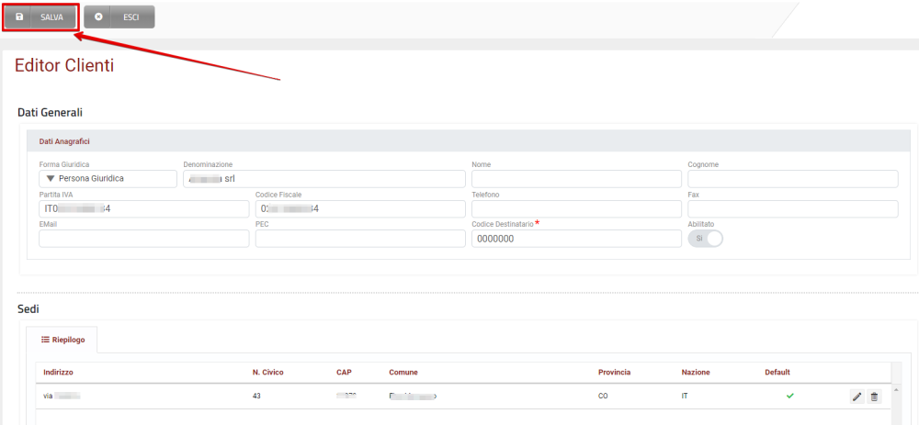This screenshot has height=425, width=919.
Task: Click the Nome input field
Action: 577,179
